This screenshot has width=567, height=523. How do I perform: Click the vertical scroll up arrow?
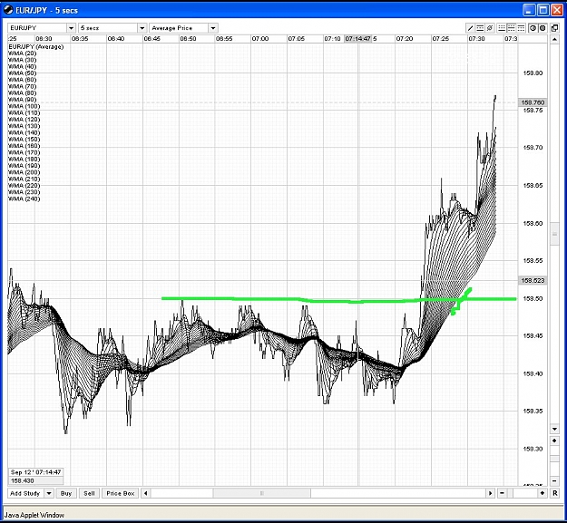(554, 39)
